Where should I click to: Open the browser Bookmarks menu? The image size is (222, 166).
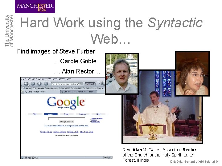tap(47, 79)
